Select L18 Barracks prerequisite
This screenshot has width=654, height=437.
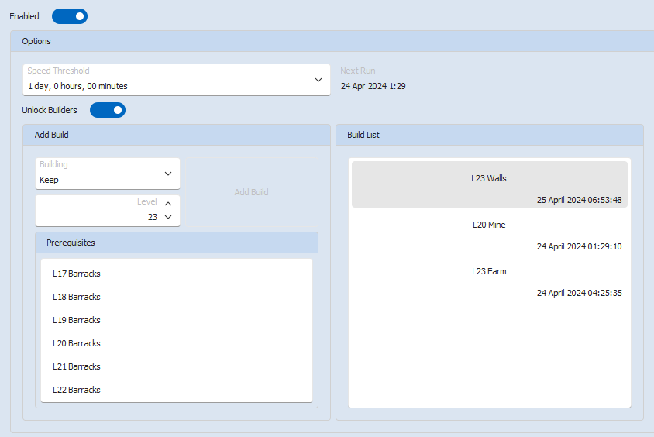pos(77,297)
